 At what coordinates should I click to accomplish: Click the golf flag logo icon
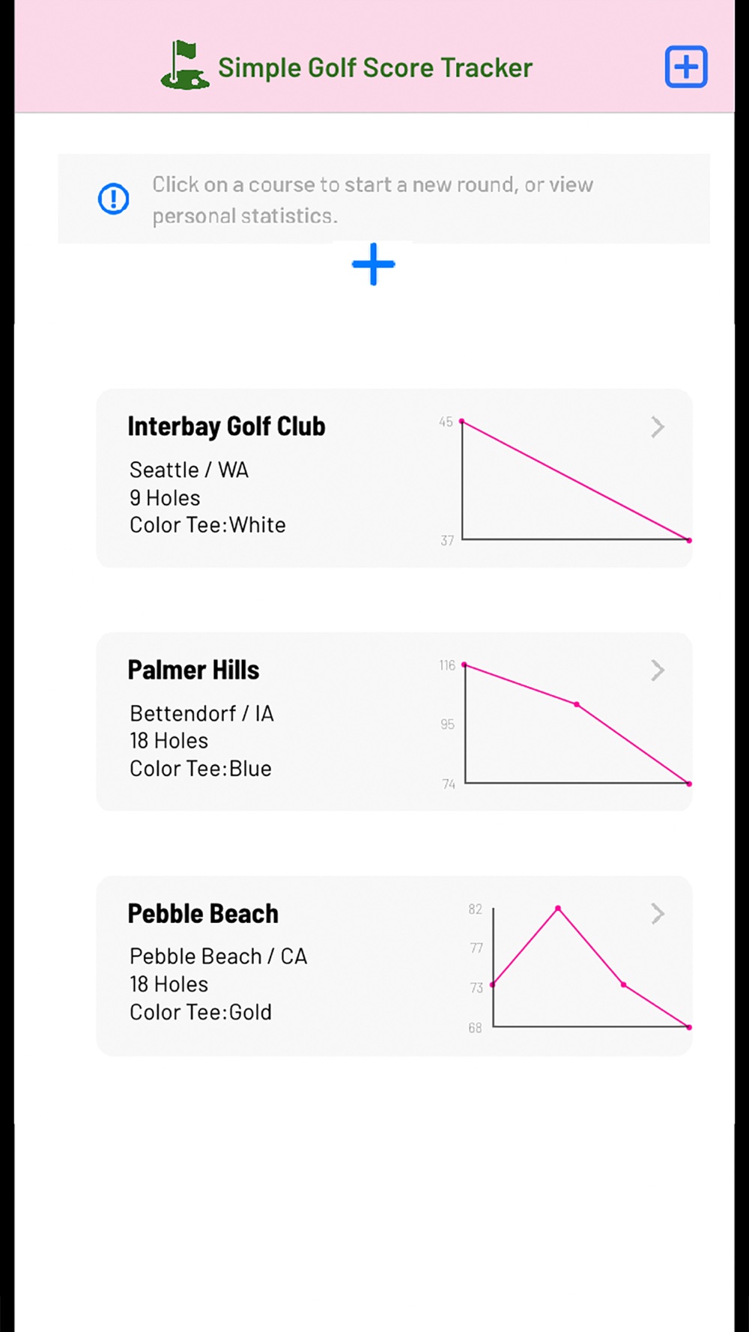184,65
